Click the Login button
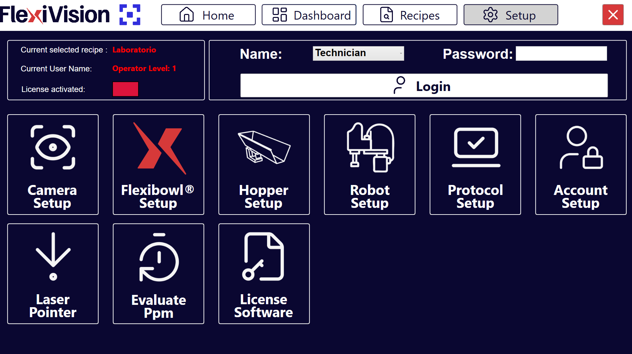 click(x=424, y=86)
